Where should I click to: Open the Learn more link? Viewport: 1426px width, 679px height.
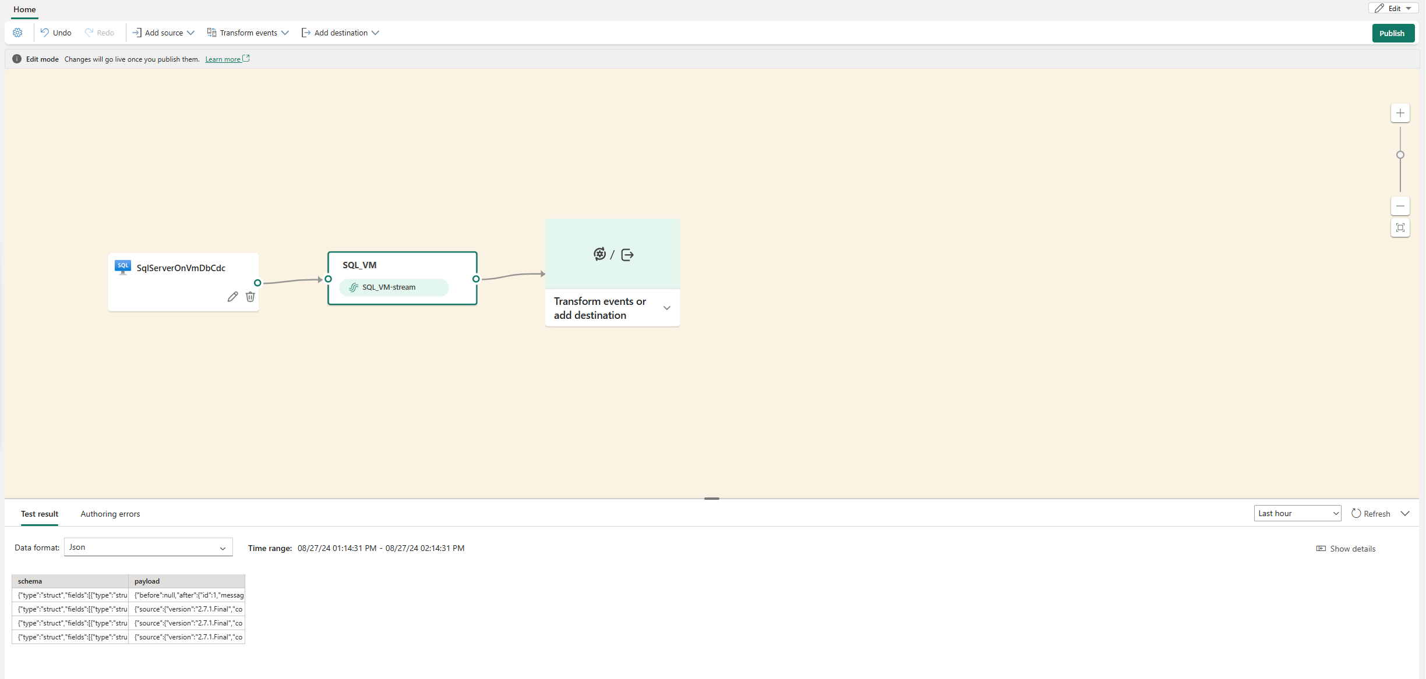(223, 59)
